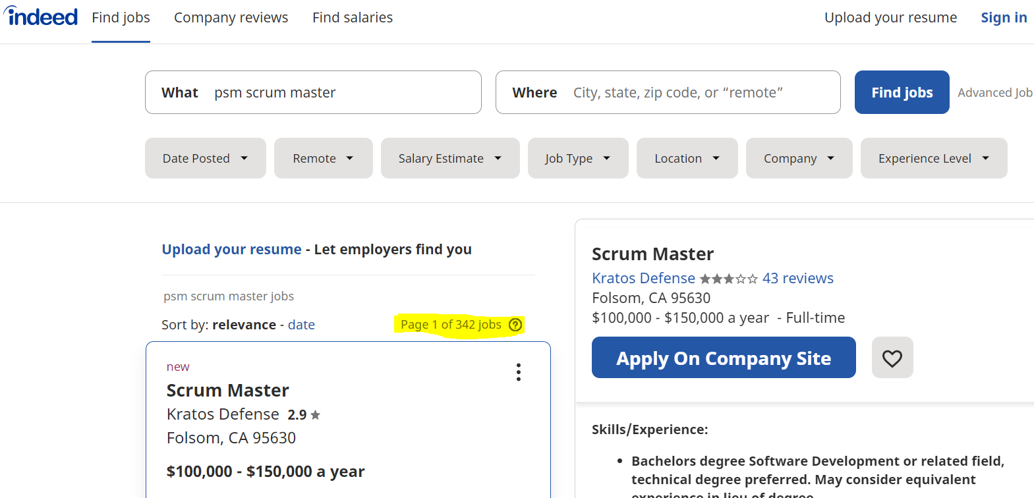Click the Where location input field
Image resolution: width=1034 pixels, height=498 pixels.
(x=668, y=92)
